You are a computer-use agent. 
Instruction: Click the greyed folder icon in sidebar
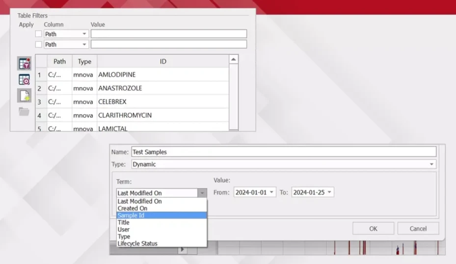pyautogui.click(x=24, y=111)
